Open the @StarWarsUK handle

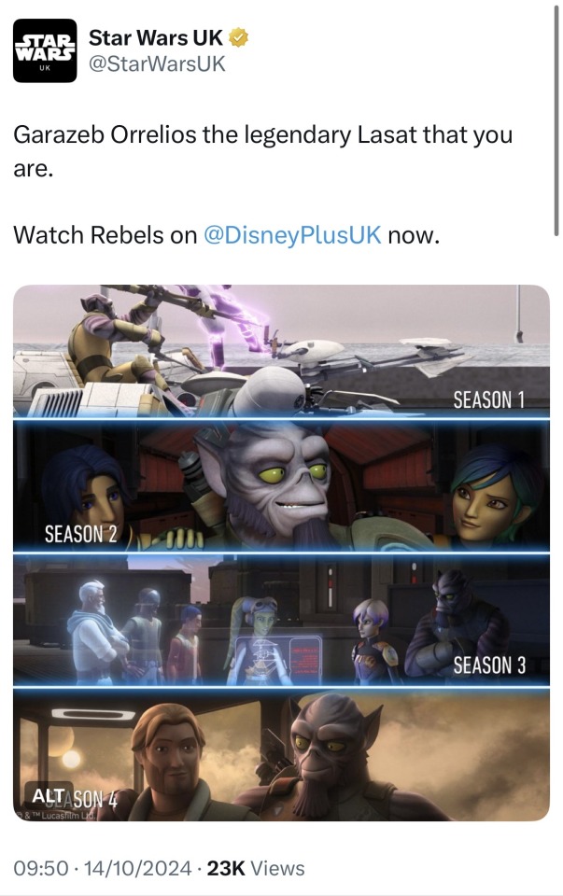(157, 63)
